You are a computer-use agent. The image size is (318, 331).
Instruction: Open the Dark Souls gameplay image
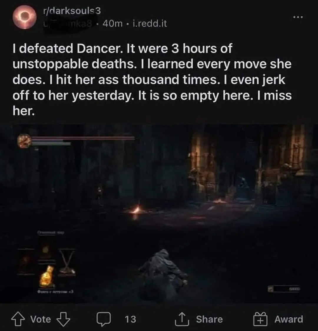tap(159, 214)
